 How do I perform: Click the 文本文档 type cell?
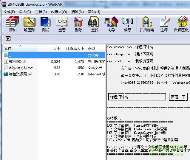click(95, 68)
